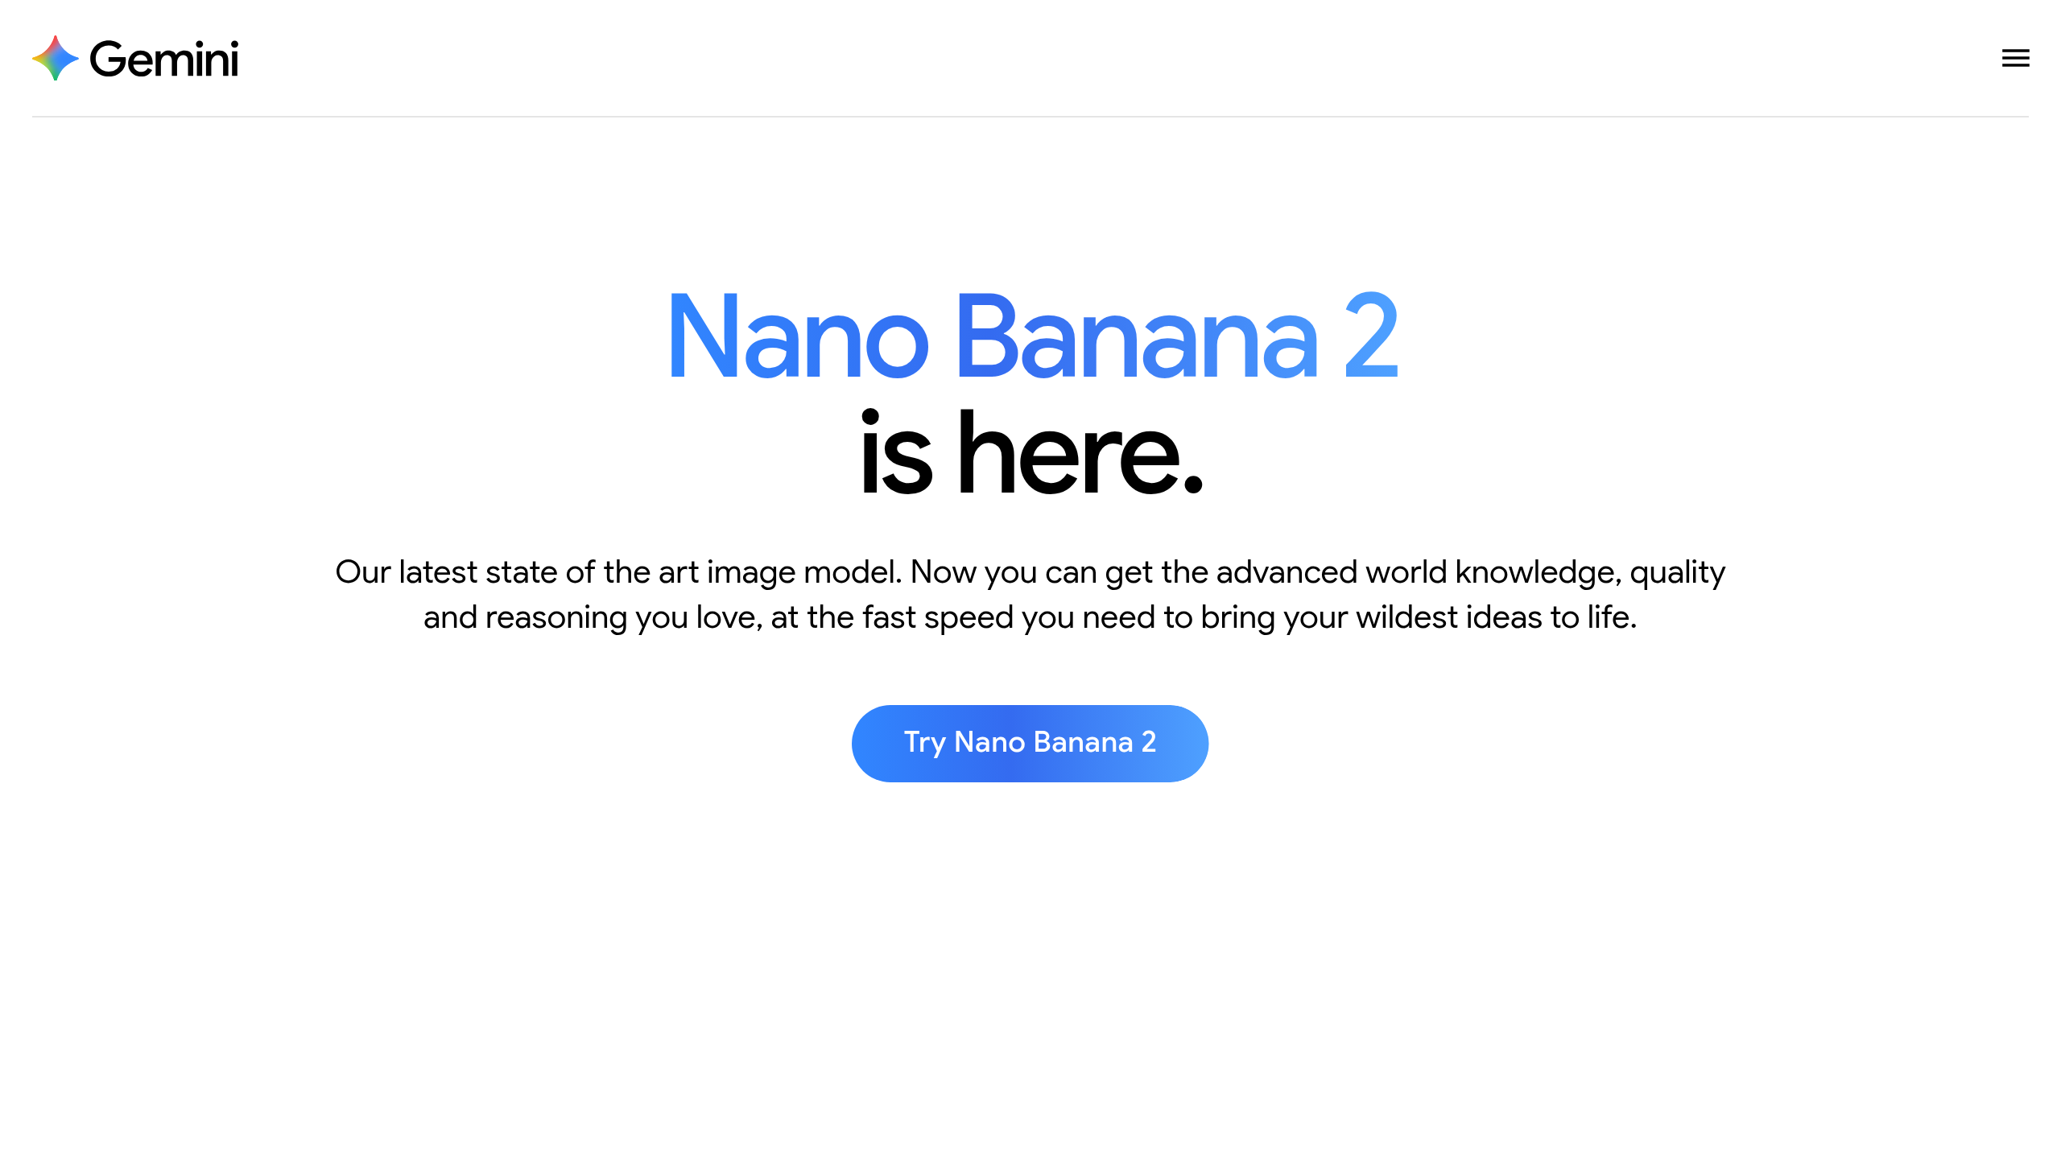The height and width of the screenshot is (1159, 2061).
Task: Open the hamburger navigation menu
Action: pyautogui.click(x=2015, y=58)
